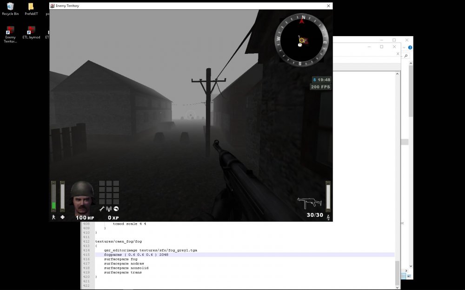Click the "surfaceparm trans" line

(123, 272)
